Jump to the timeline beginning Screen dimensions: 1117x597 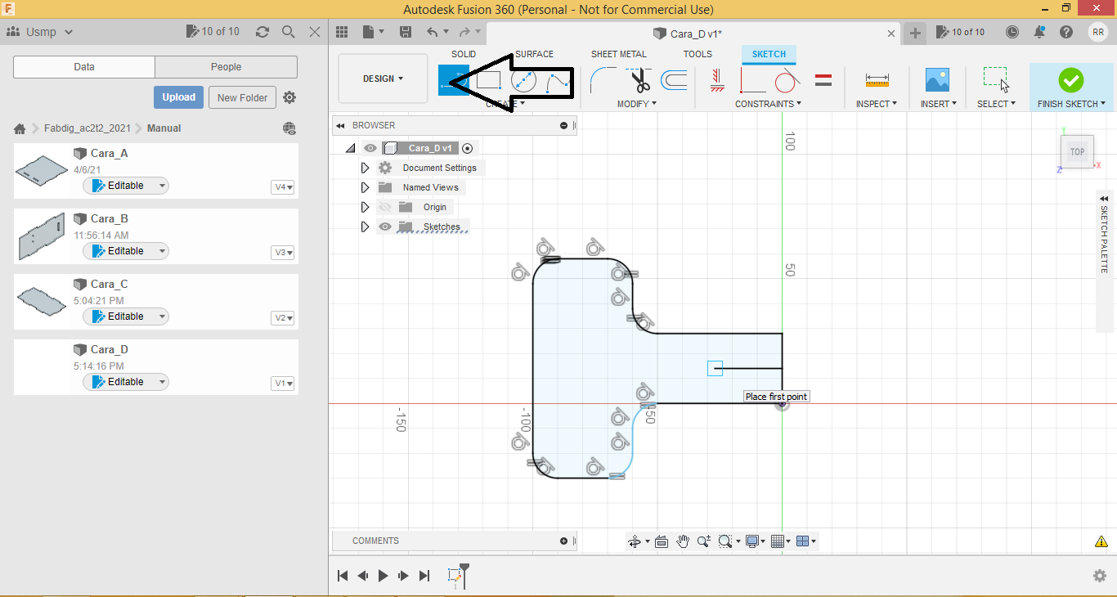coord(343,576)
